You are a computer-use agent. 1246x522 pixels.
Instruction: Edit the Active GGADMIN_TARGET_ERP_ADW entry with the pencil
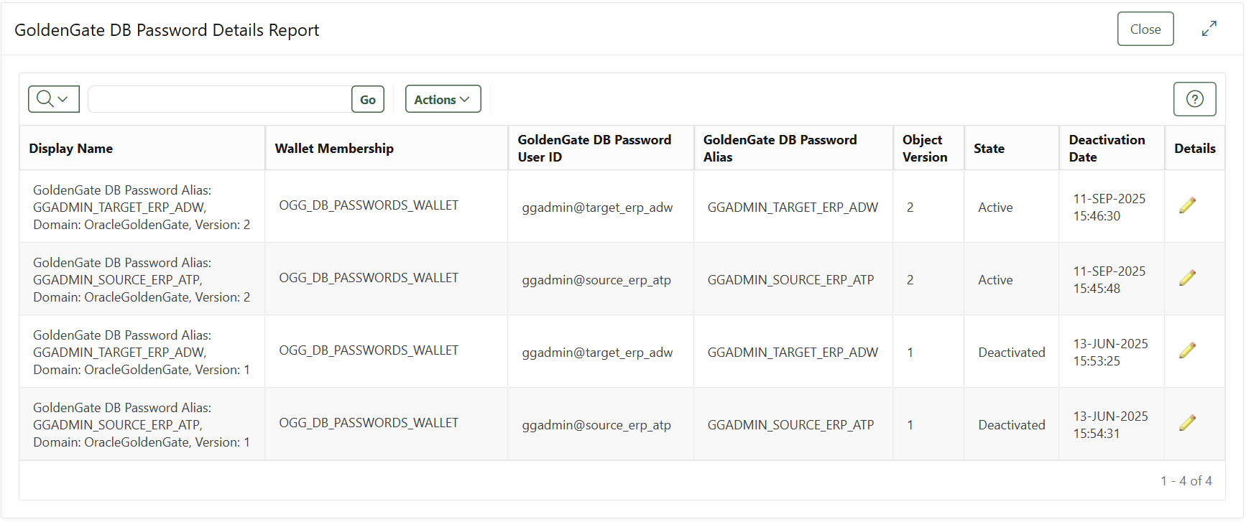pos(1188,205)
